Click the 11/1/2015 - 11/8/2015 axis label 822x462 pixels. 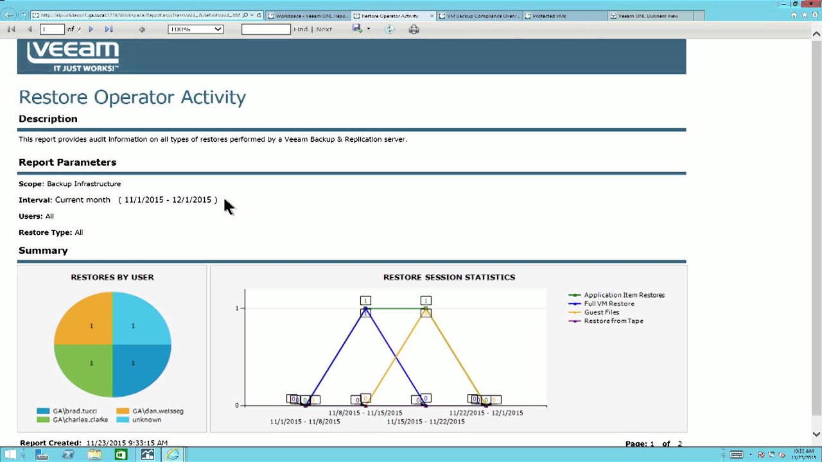pyautogui.click(x=305, y=422)
